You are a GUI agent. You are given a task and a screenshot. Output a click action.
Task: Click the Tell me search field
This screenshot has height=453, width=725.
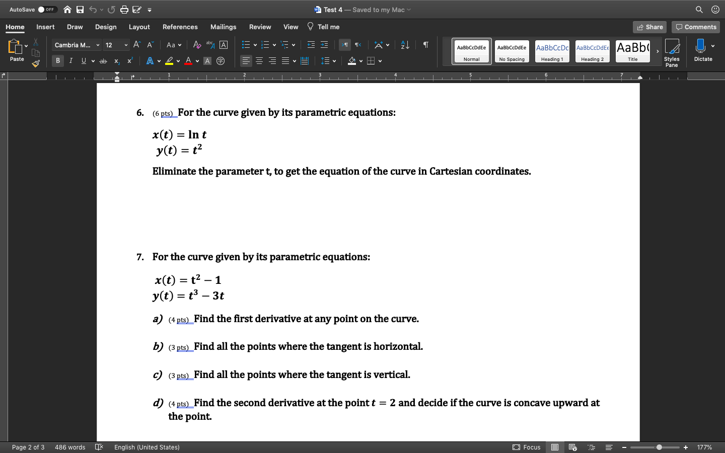[323, 27]
